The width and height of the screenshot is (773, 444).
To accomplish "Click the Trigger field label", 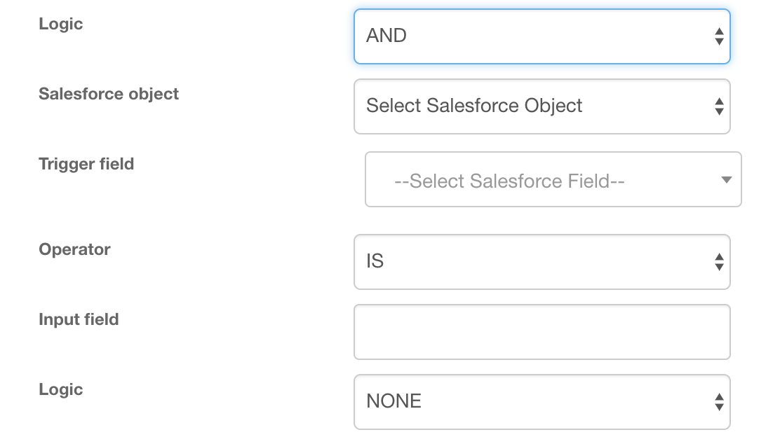I will click(x=86, y=164).
